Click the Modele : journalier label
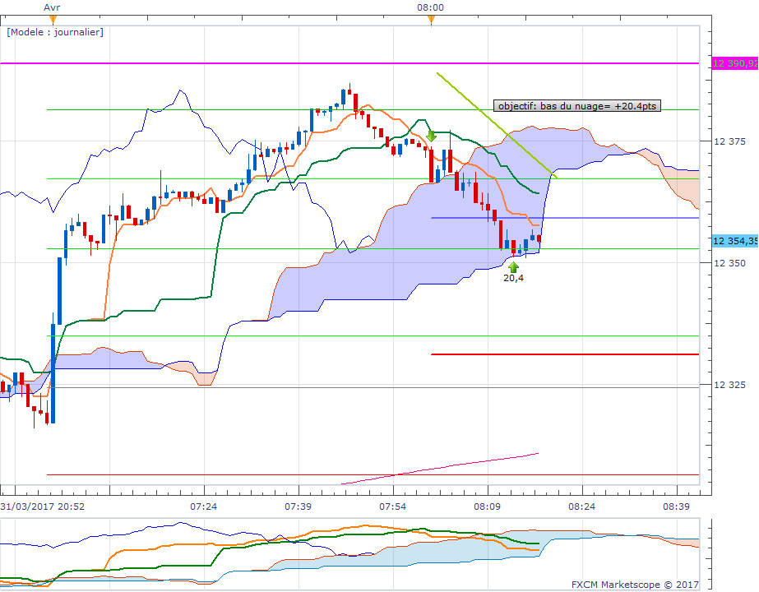 (x=55, y=32)
